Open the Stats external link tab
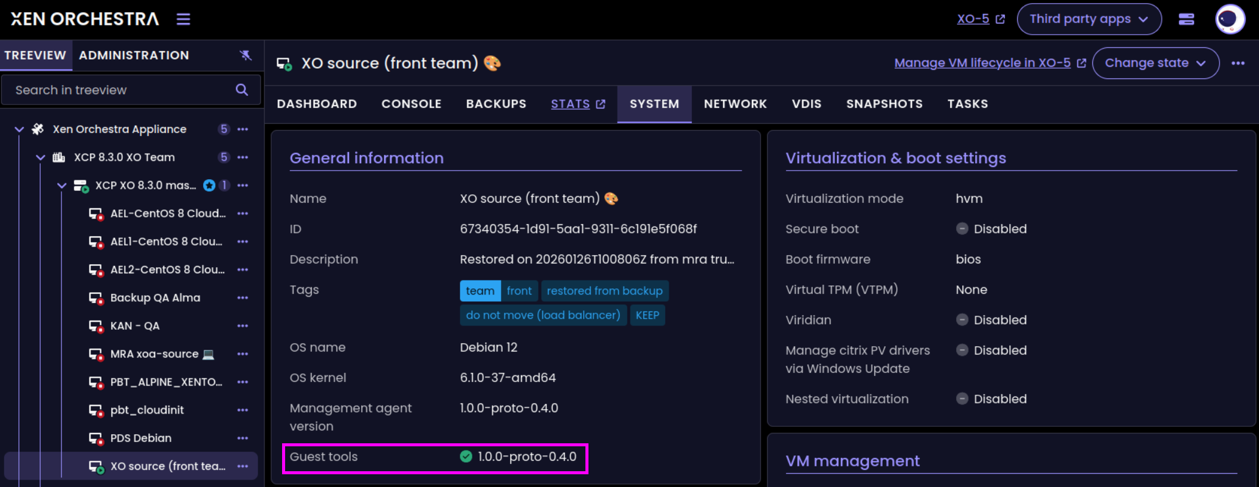Image resolution: width=1259 pixels, height=487 pixels. tap(578, 104)
